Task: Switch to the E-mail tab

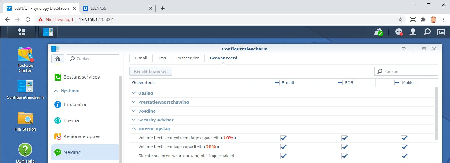Action: click(141, 58)
